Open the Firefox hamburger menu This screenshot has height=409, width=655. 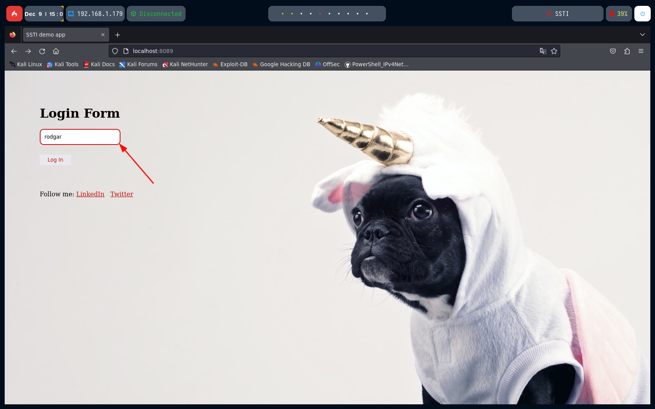(x=641, y=51)
